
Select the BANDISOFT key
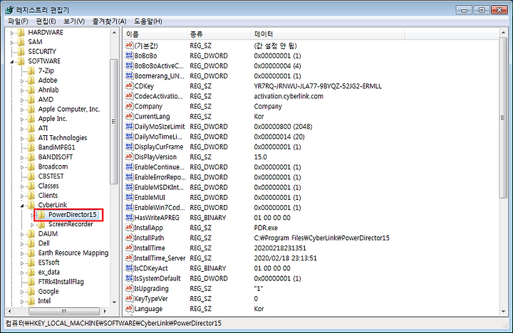[56, 157]
